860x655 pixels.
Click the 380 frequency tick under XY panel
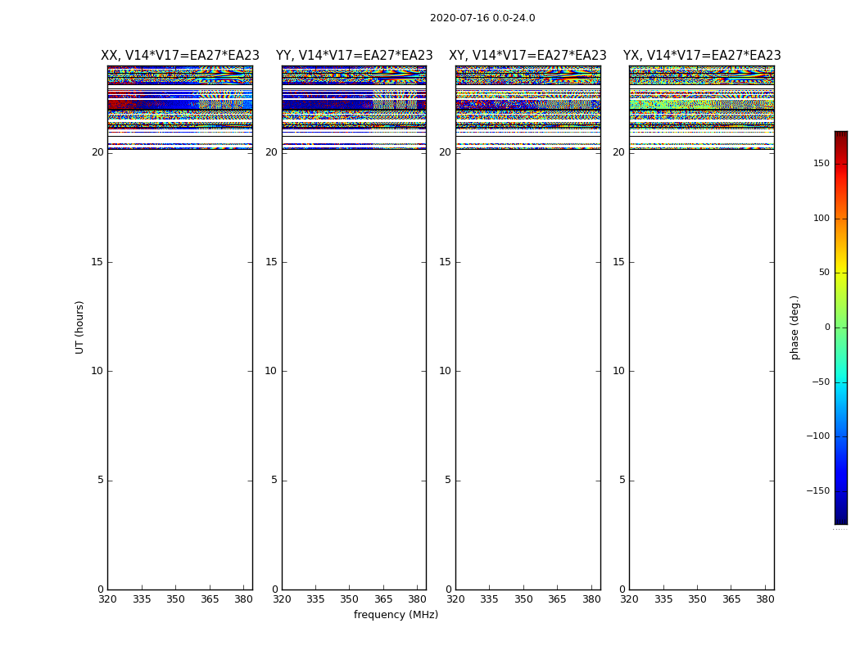coord(591,599)
